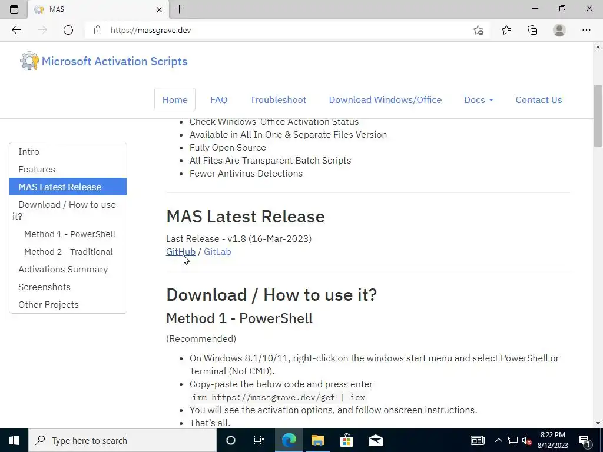Click Cortana circle on taskbar
This screenshot has width=603, height=452.
[x=231, y=440]
